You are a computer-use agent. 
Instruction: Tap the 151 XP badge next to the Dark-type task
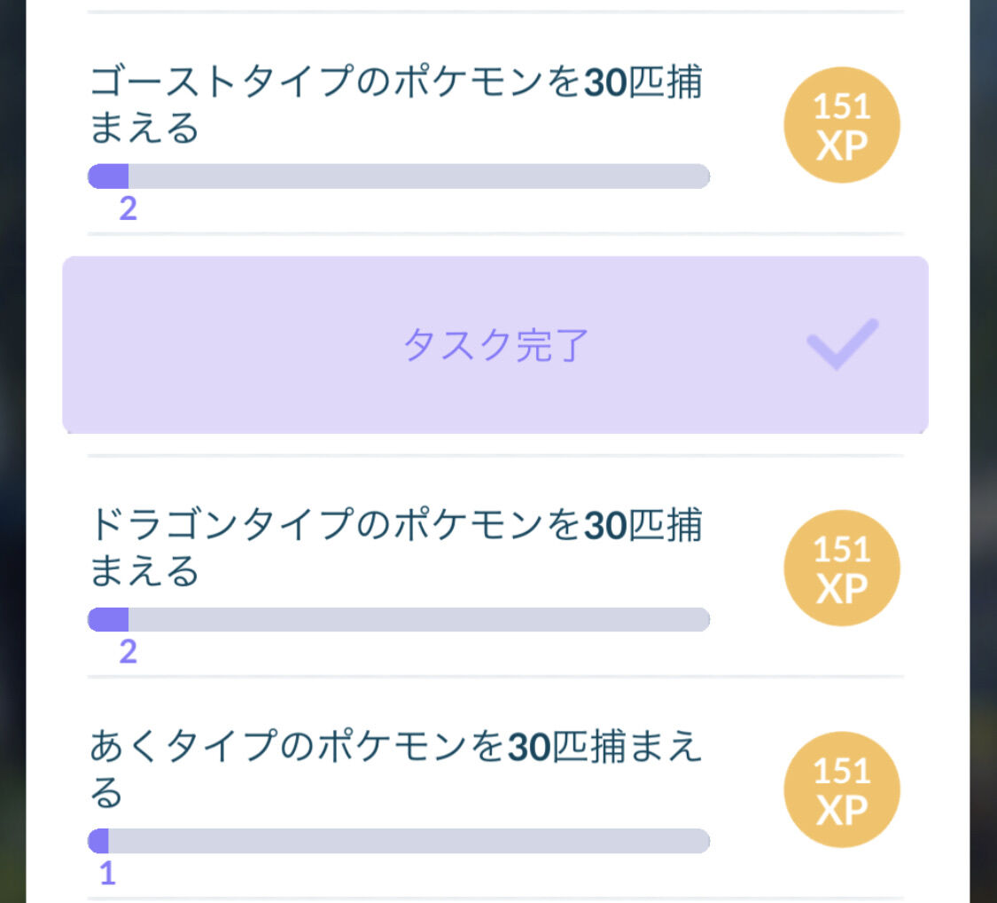(x=841, y=789)
